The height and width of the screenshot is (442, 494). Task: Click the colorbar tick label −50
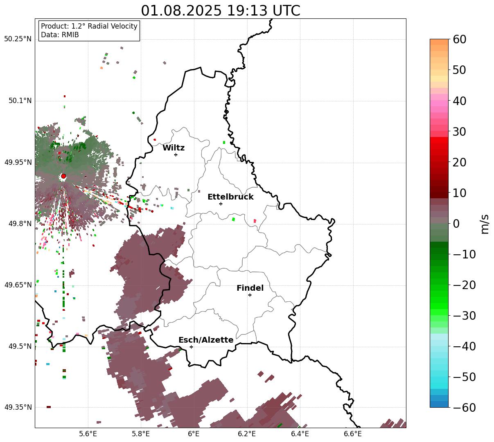[x=464, y=377]
